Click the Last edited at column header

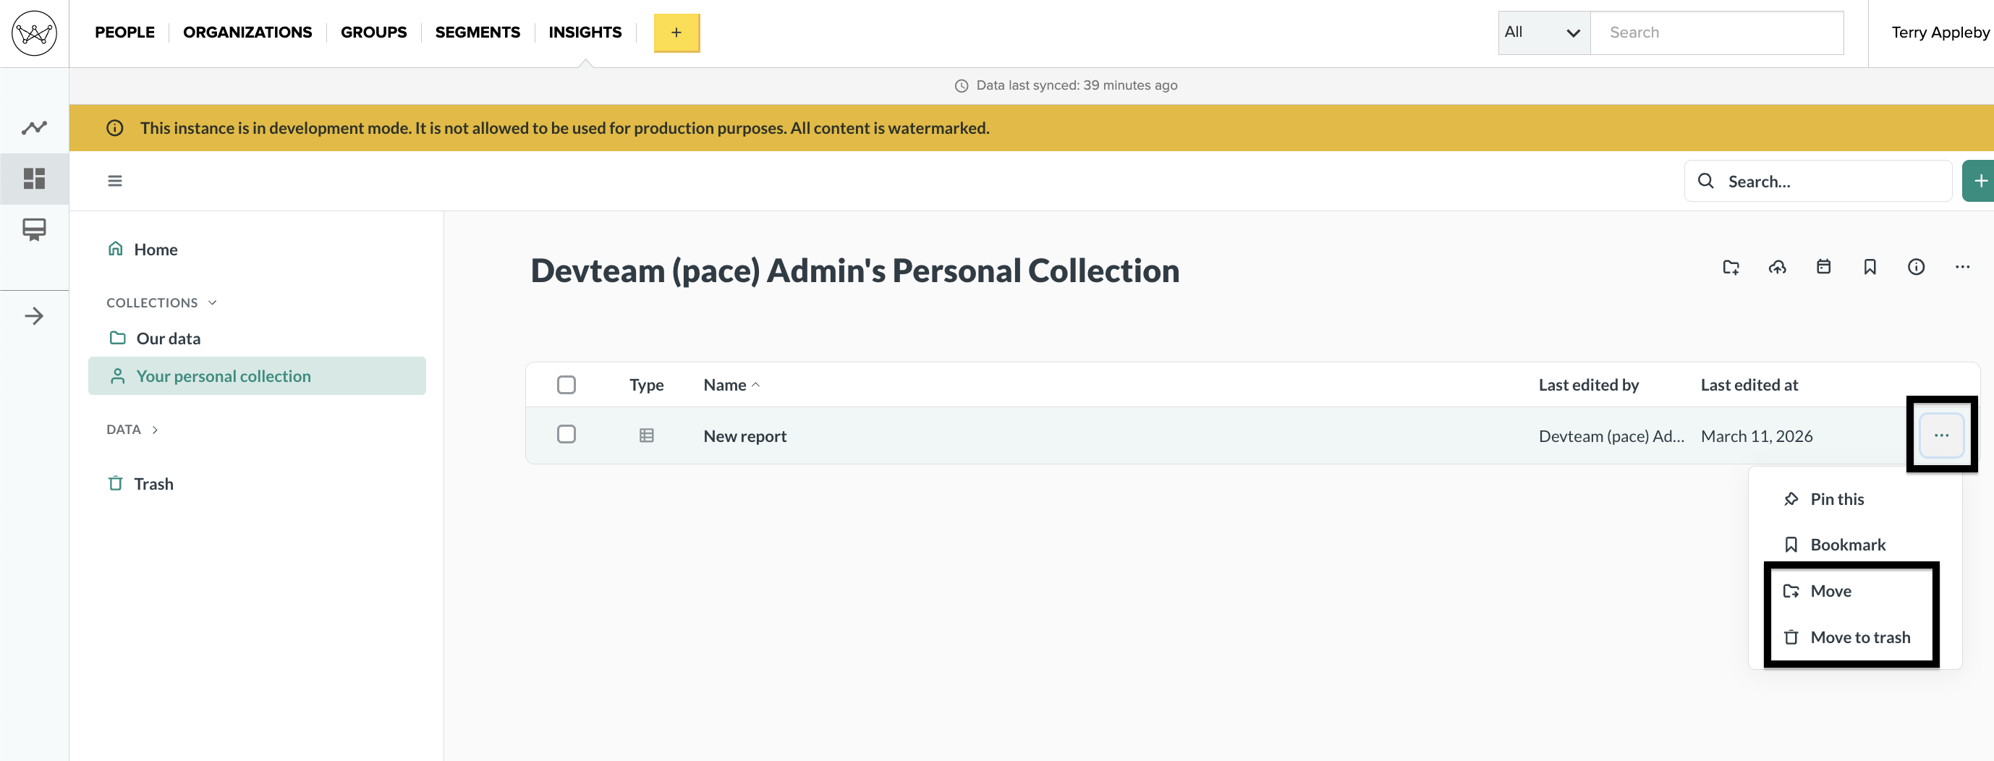[1749, 386]
